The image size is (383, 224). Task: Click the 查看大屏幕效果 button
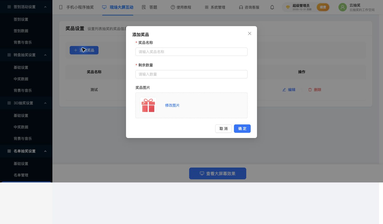[x=218, y=174]
